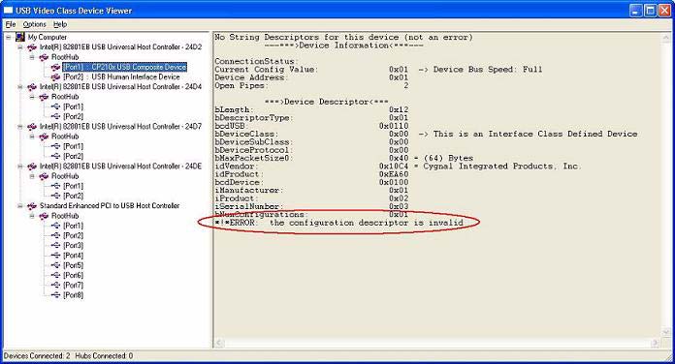Select the [Port2] icon under the 24D7 controller
This screenshot has height=364, width=675.
(x=55, y=156)
